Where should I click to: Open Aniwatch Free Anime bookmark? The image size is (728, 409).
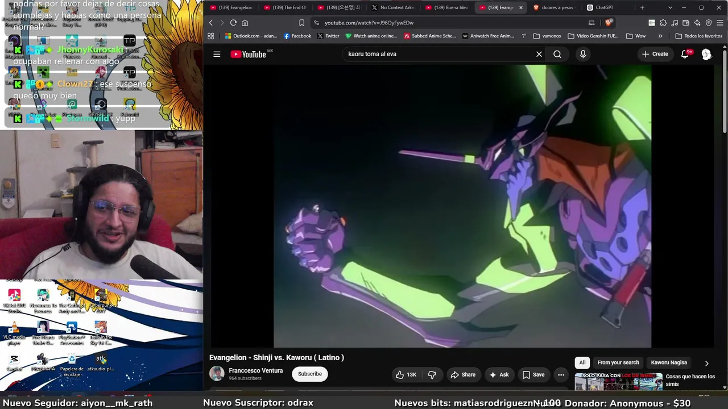488,36
